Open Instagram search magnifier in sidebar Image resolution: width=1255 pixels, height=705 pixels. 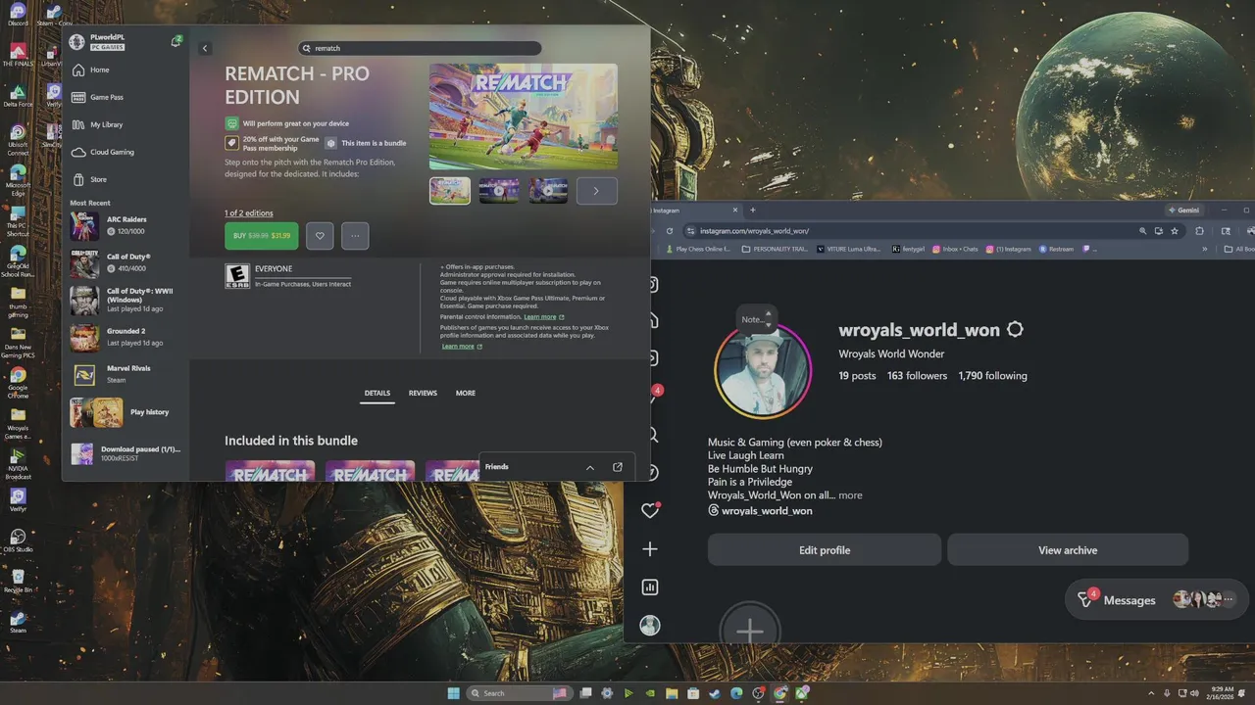(x=653, y=435)
